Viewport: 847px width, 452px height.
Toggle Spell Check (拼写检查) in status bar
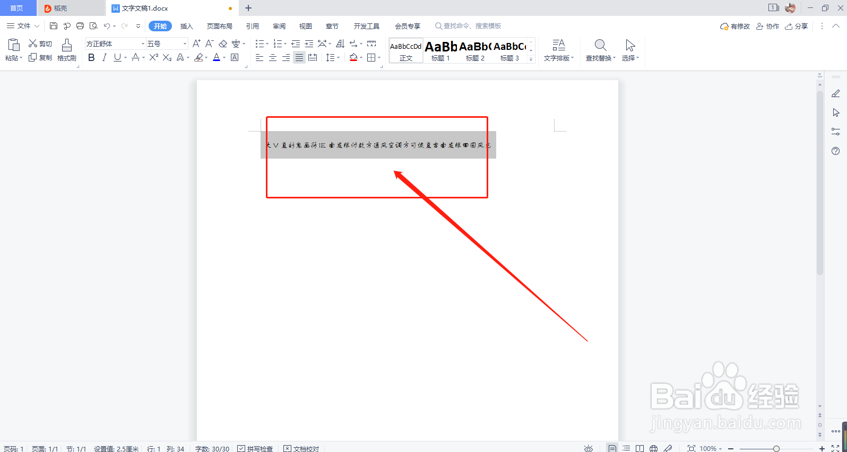click(255, 448)
